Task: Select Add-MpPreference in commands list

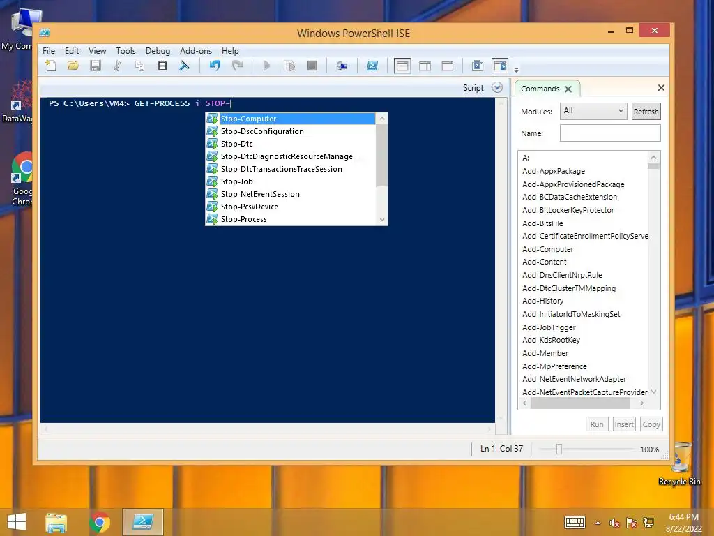Action: click(x=554, y=366)
